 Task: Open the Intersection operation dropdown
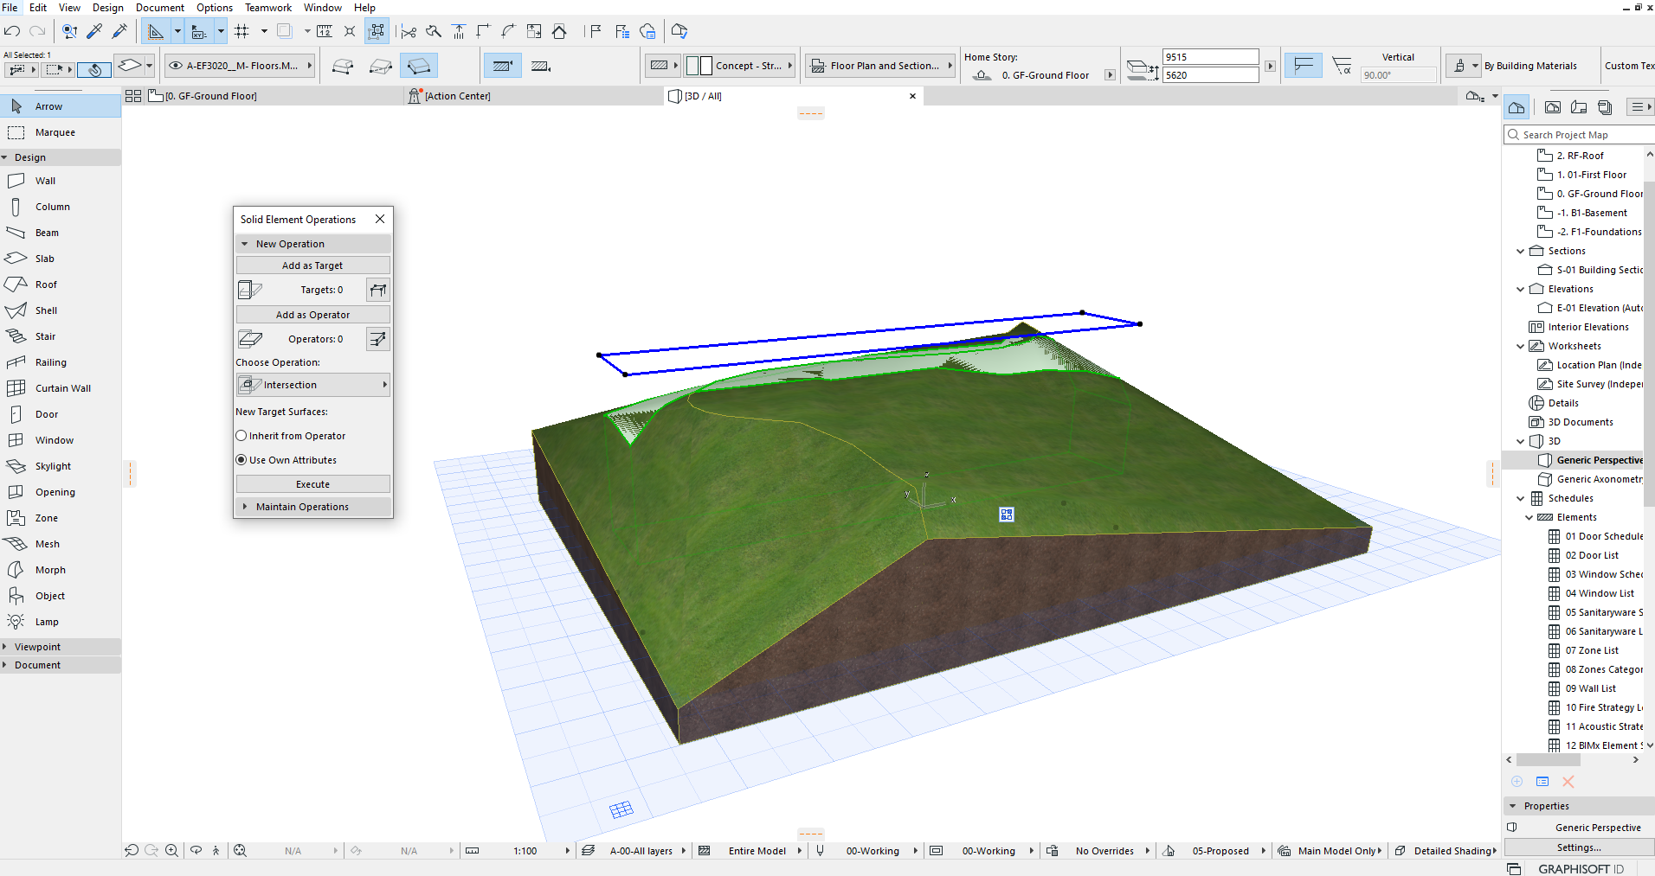click(313, 385)
